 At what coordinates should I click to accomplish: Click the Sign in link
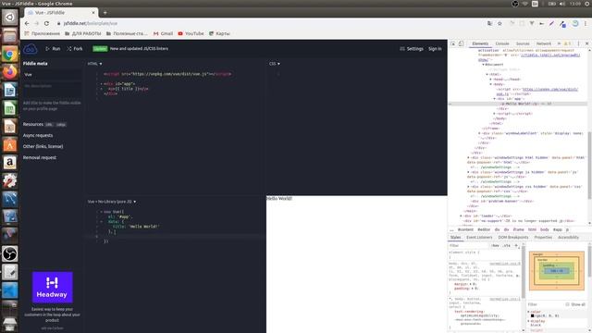click(435, 49)
